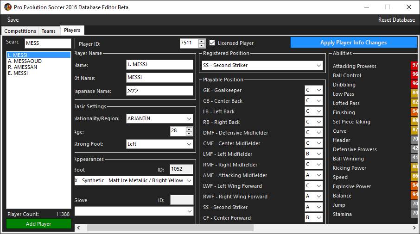This screenshot has width=420, height=234.
Task: Switch to the Competitions tab
Action: (20, 31)
